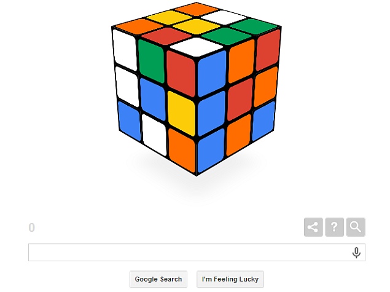This screenshot has height=292, width=390.
Task: Open help with the question mark icon
Action: (x=335, y=227)
